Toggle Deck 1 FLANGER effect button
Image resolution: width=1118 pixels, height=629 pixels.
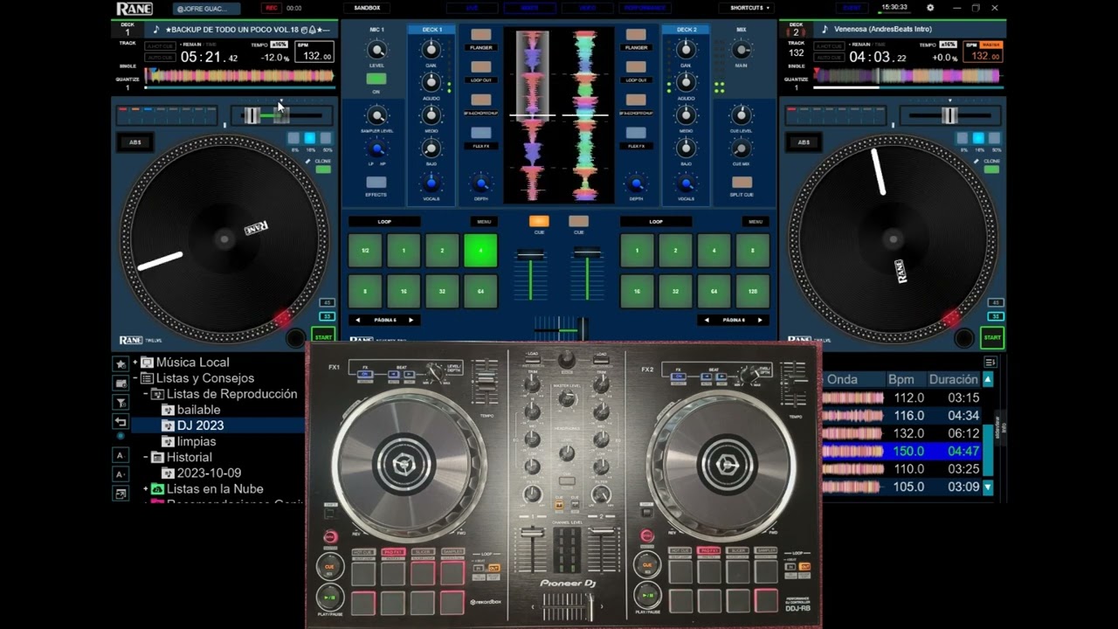480,35
